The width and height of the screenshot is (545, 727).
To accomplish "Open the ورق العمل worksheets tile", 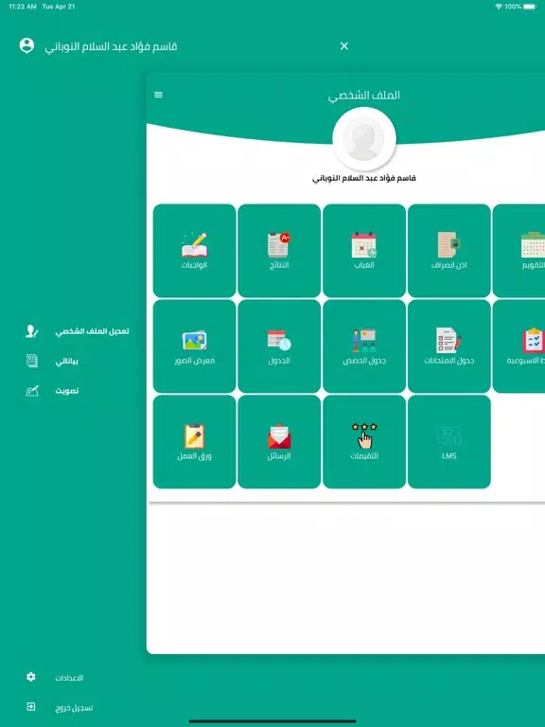I will 194,442.
